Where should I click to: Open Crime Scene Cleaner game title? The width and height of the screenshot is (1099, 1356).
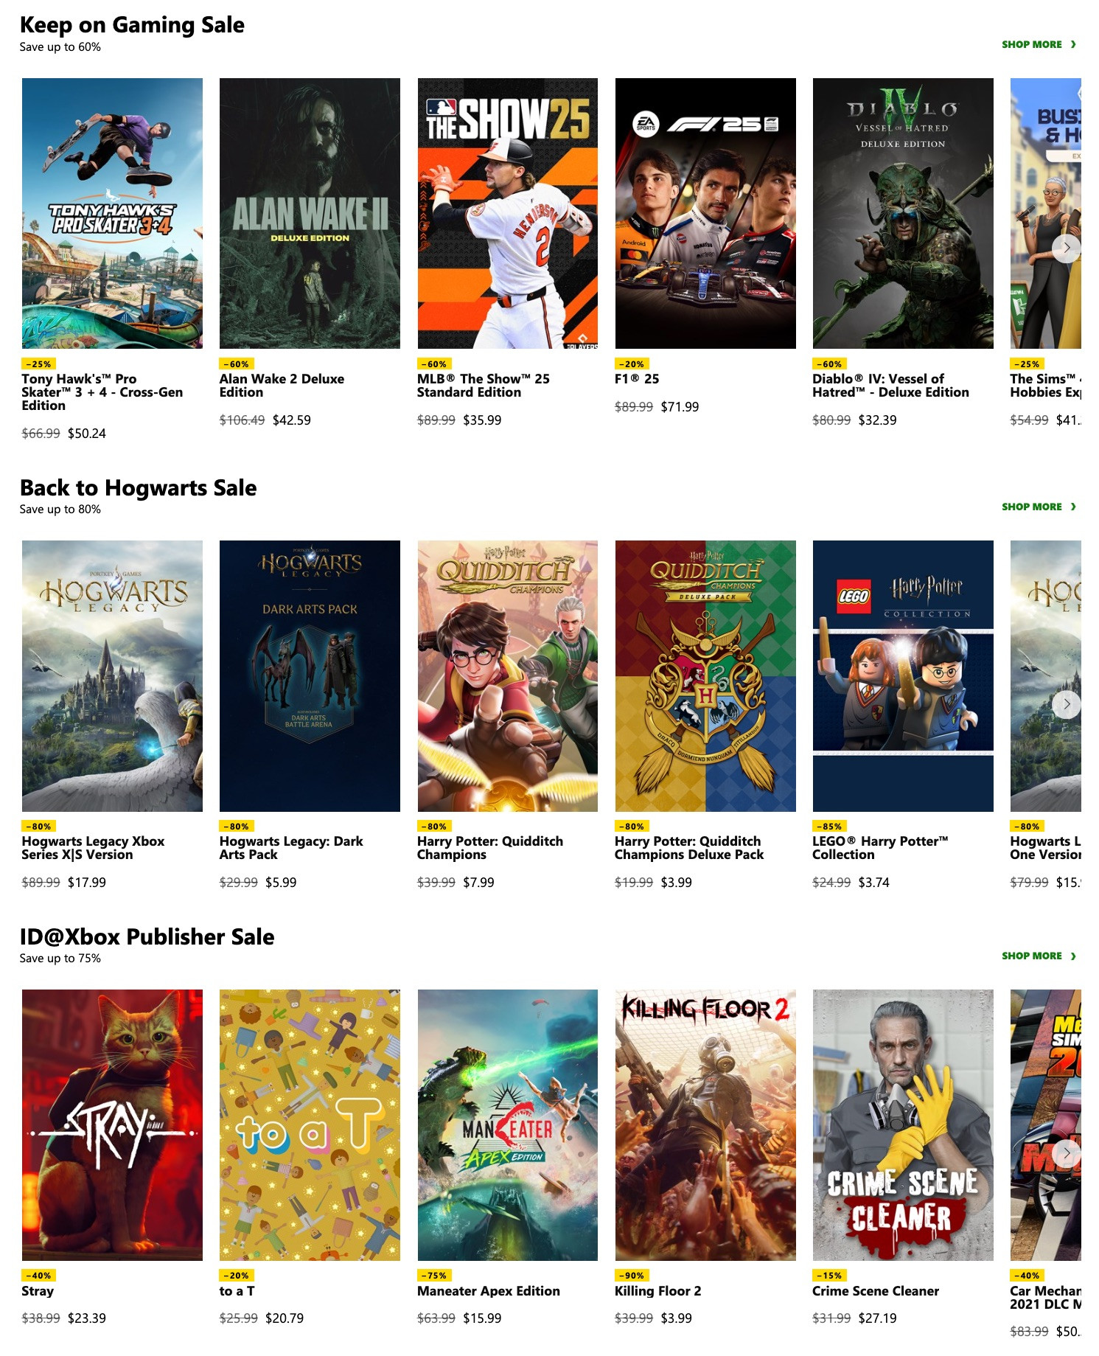pos(876,1291)
